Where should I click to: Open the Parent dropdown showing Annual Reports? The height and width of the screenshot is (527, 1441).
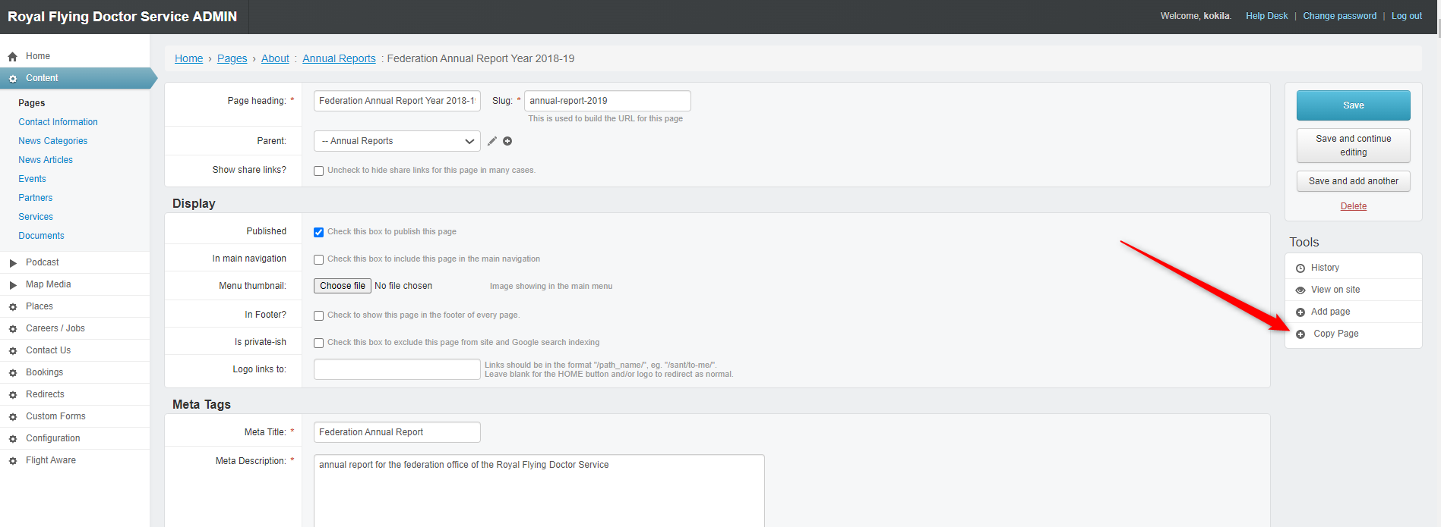(397, 141)
